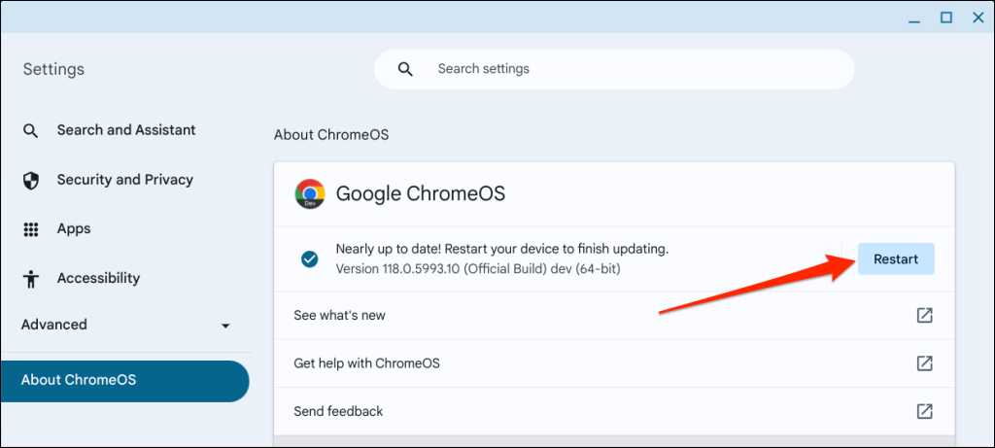Click the blue update checkmark icon

(309, 258)
